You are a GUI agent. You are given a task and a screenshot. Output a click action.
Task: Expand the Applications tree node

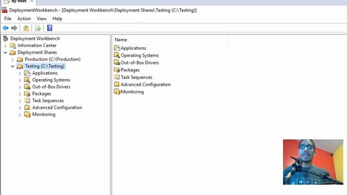coord(20,73)
